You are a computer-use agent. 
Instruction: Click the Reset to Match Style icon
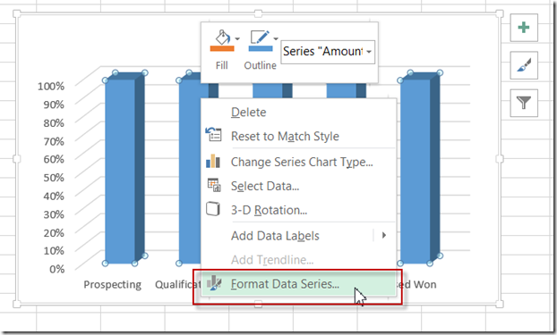213,135
